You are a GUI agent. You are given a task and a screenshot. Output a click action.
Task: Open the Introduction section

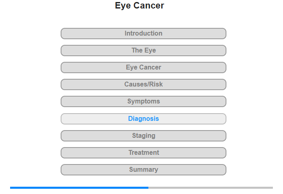(x=144, y=34)
